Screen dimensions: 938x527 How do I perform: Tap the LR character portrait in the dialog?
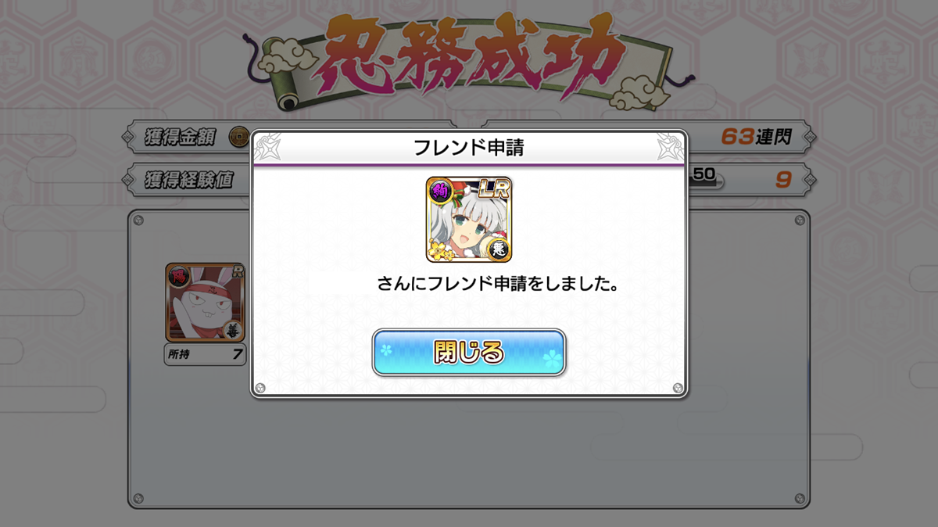[x=469, y=219]
